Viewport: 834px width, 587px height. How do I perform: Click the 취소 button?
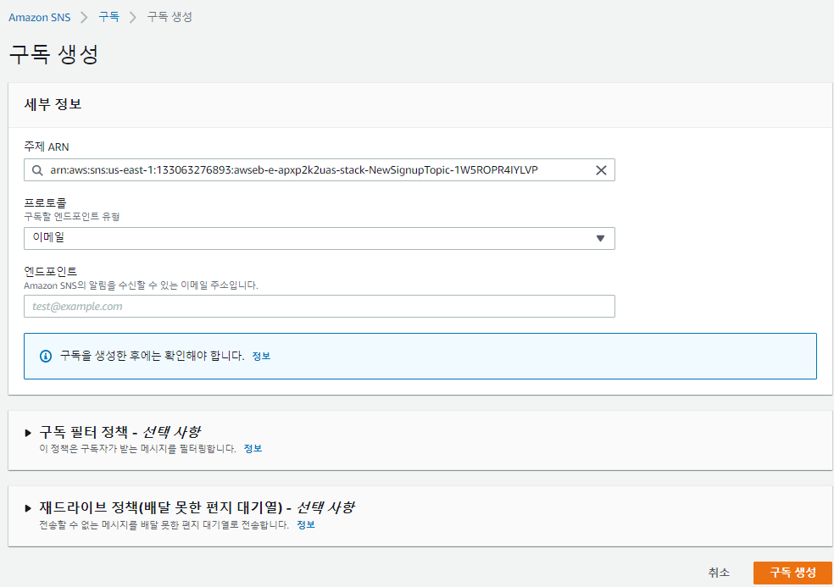click(x=719, y=573)
